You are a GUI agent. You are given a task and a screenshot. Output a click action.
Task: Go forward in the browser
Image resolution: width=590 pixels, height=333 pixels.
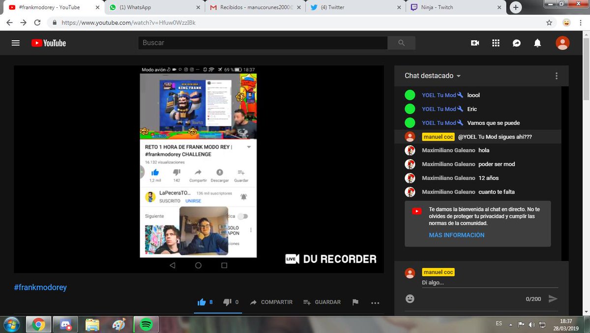pos(23,23)
